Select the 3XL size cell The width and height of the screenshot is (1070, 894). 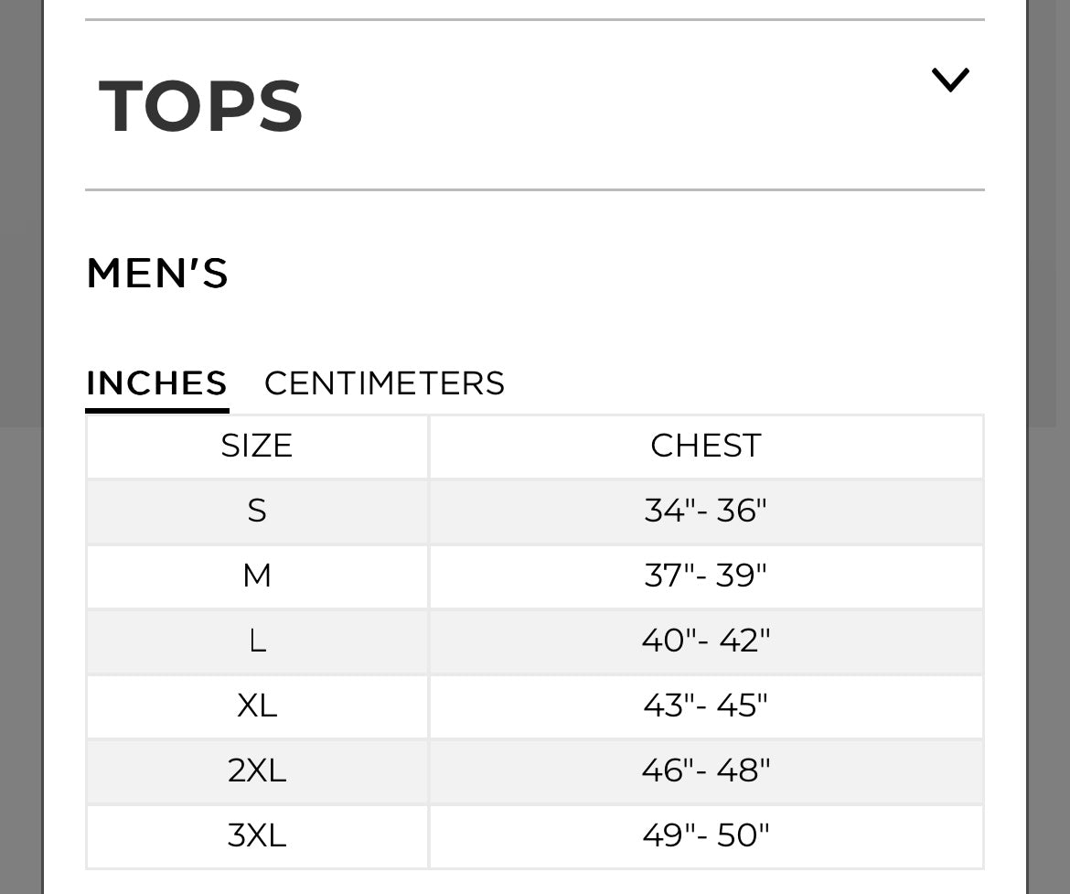pos(257,835)
